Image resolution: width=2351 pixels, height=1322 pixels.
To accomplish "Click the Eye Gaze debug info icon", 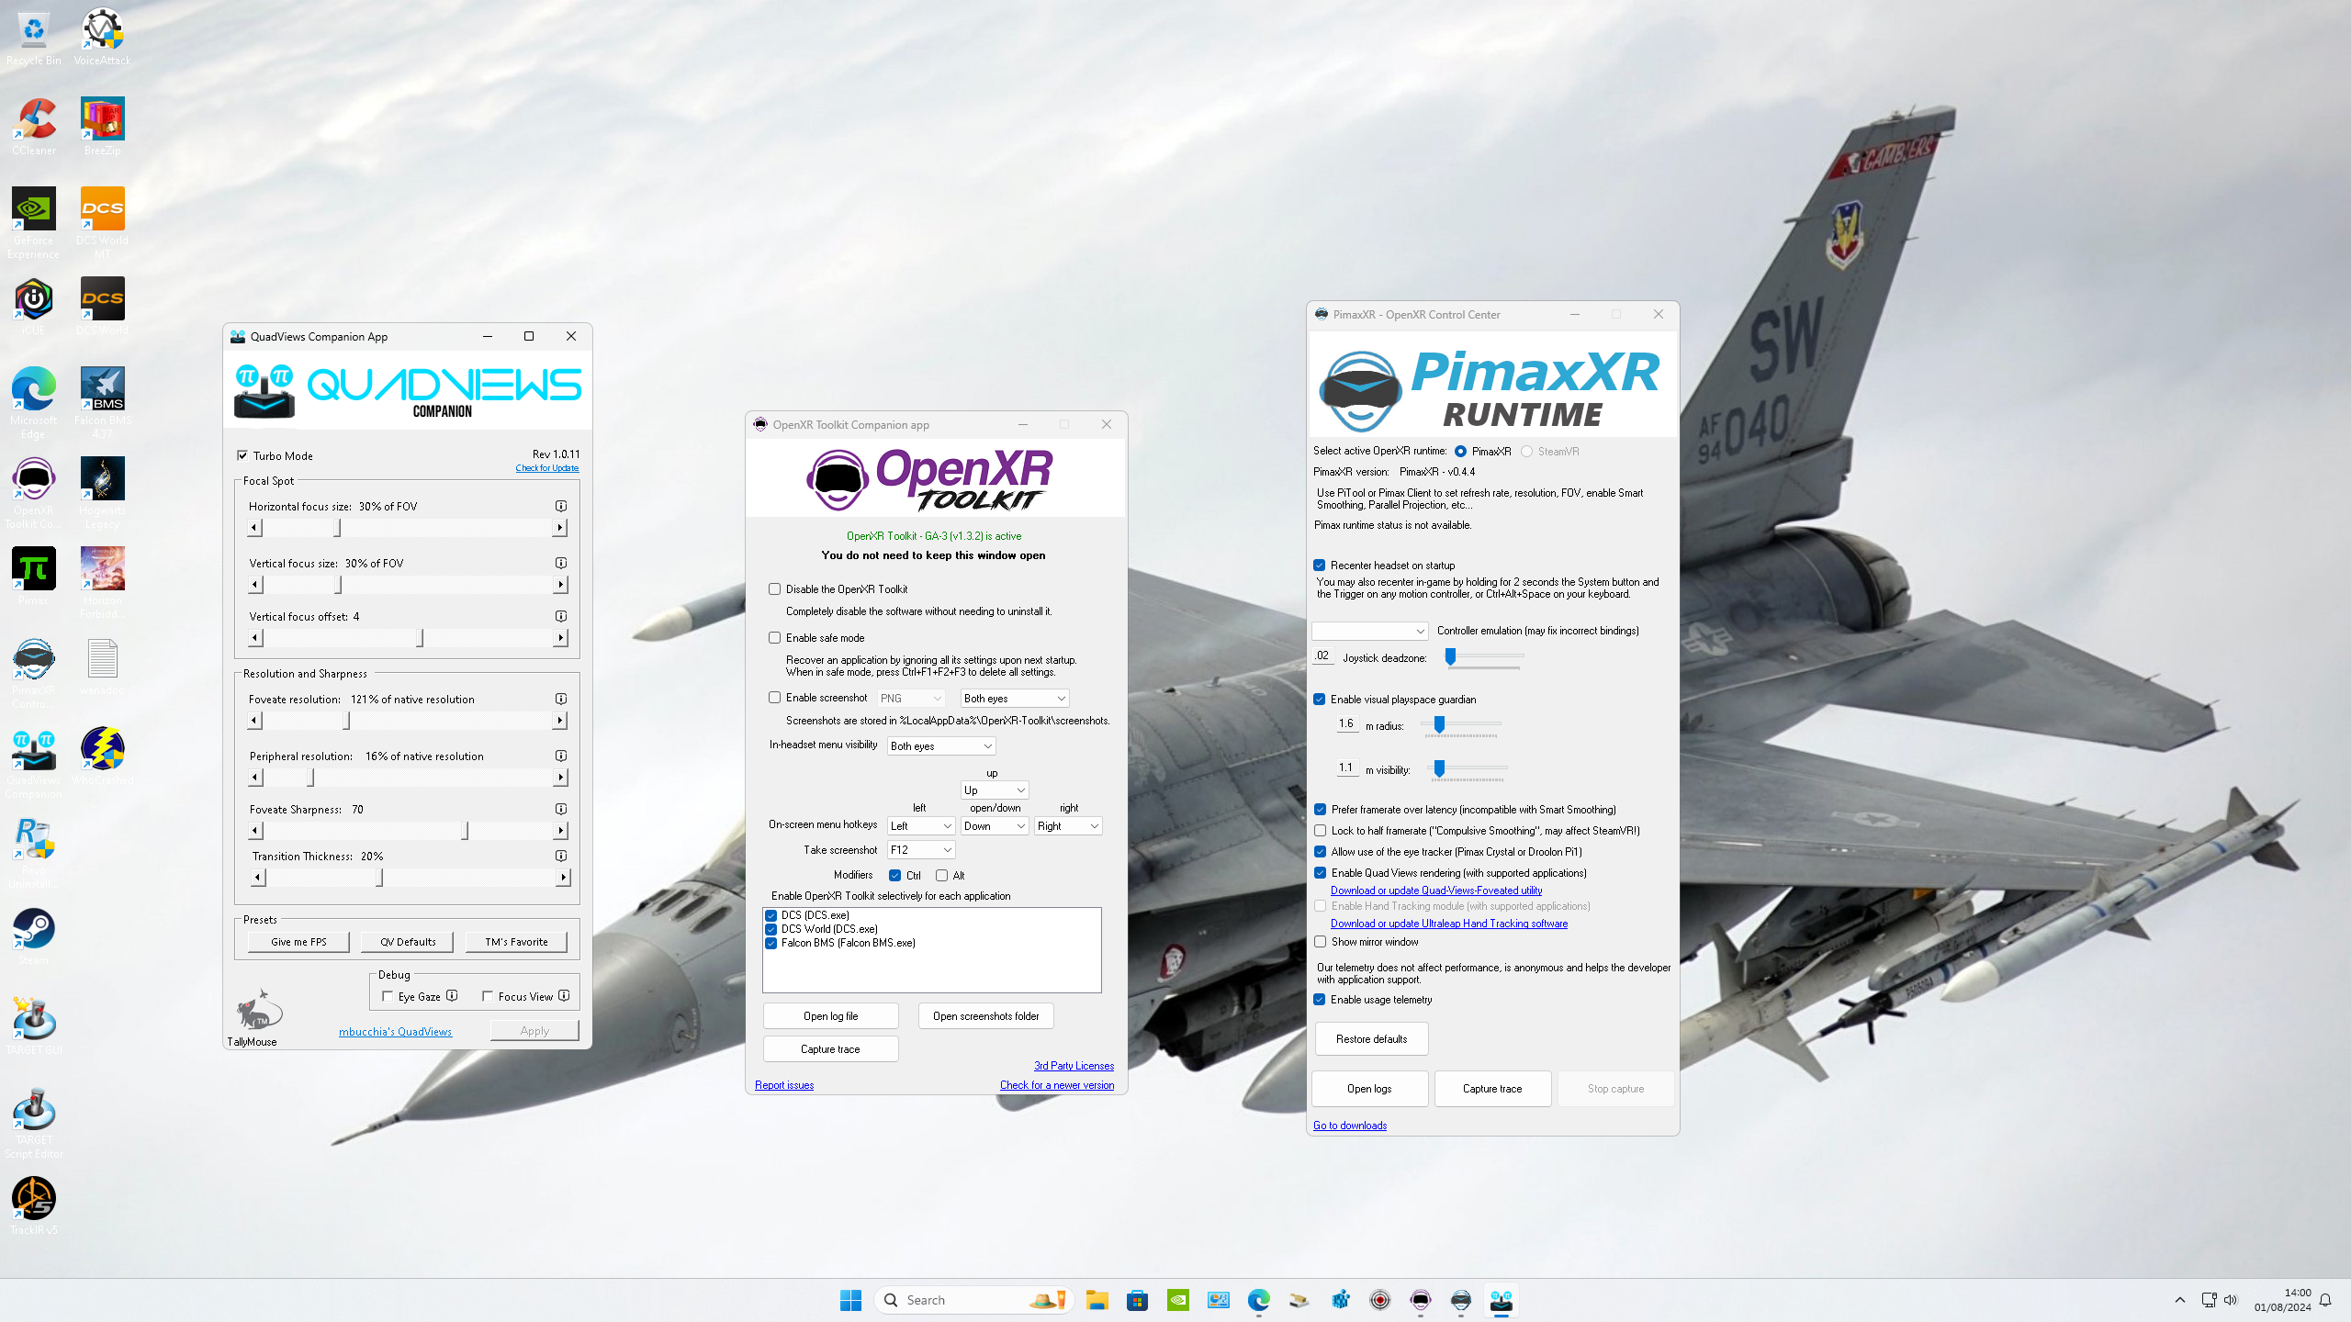I will [x=452, y=995].
